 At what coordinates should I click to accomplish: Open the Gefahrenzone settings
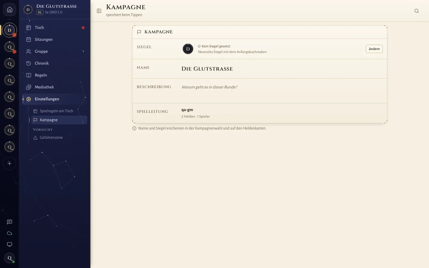pos(59,138)
